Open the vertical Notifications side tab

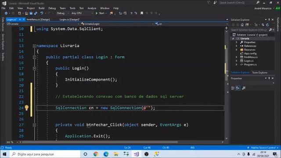pos(278,25)
